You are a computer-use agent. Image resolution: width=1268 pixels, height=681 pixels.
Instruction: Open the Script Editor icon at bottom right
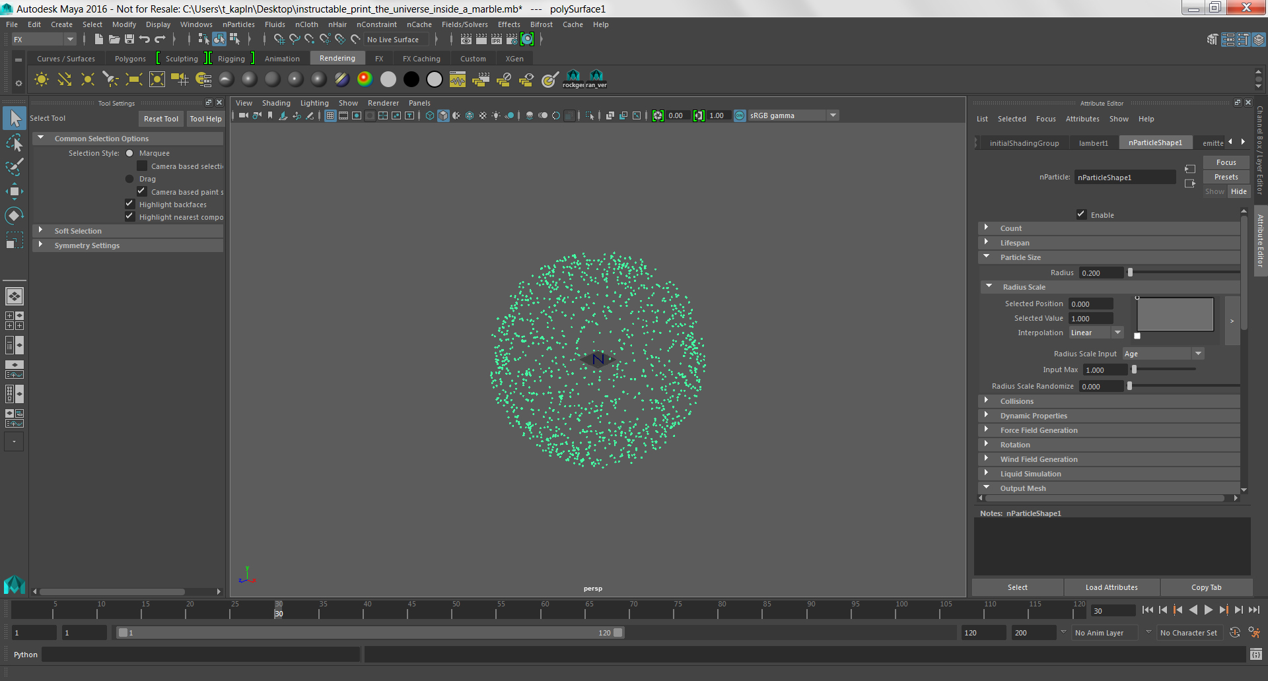point(1256,655)
